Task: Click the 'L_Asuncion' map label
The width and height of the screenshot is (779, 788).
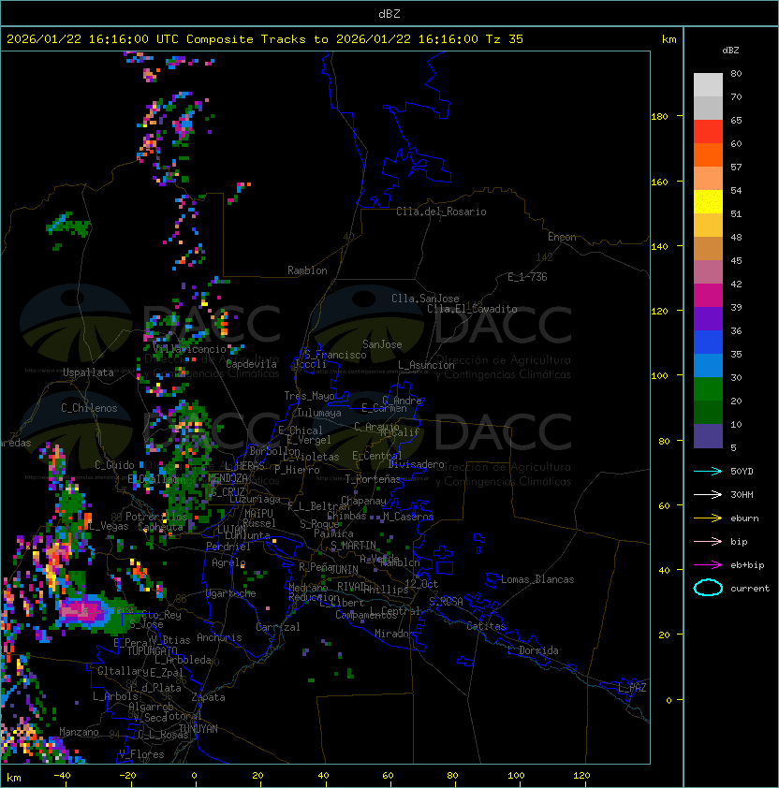Action: point(426,365)
